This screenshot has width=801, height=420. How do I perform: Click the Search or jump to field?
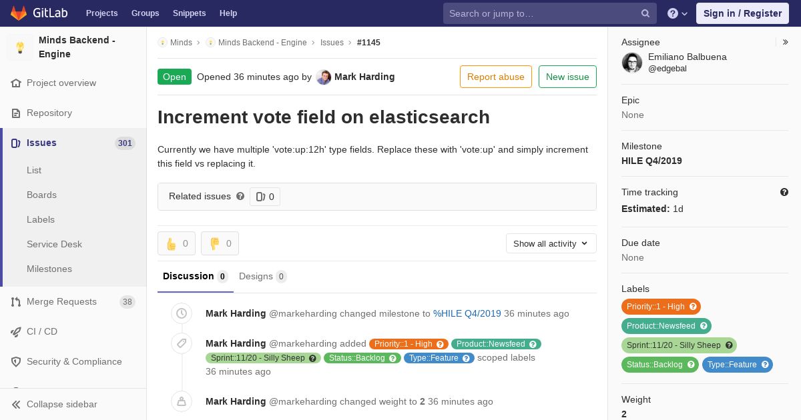(x=541, y=13)
